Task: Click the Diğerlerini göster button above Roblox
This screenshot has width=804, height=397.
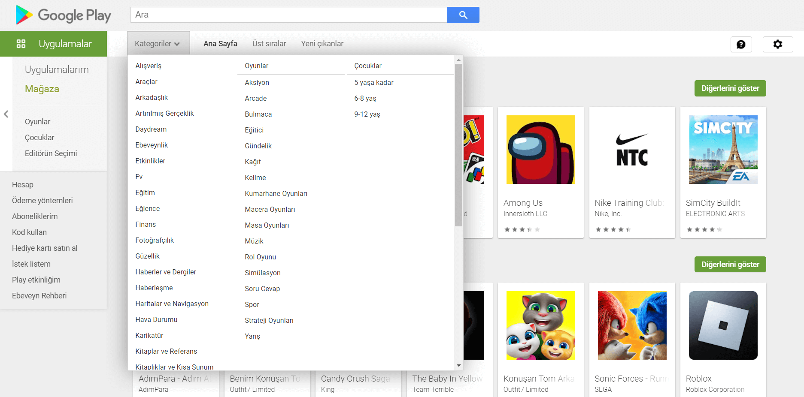Action: click(730, 265)
